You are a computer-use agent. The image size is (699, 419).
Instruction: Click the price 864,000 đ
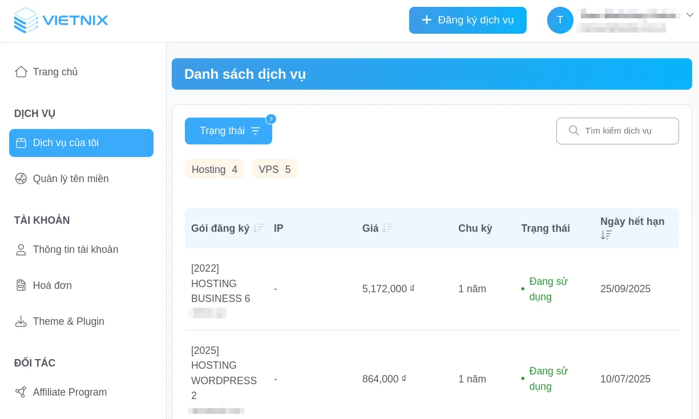click(384, 379)
